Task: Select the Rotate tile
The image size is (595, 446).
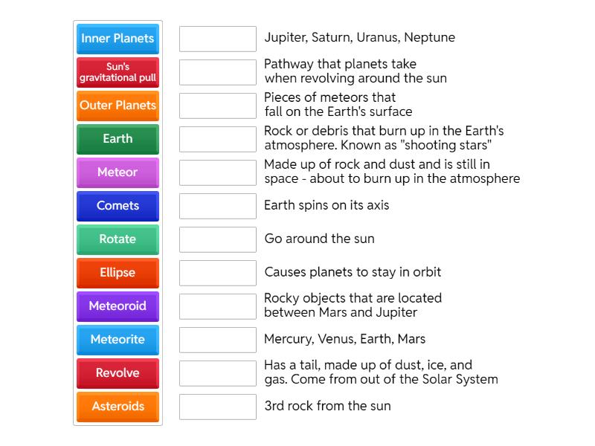Action: [118, 239]
